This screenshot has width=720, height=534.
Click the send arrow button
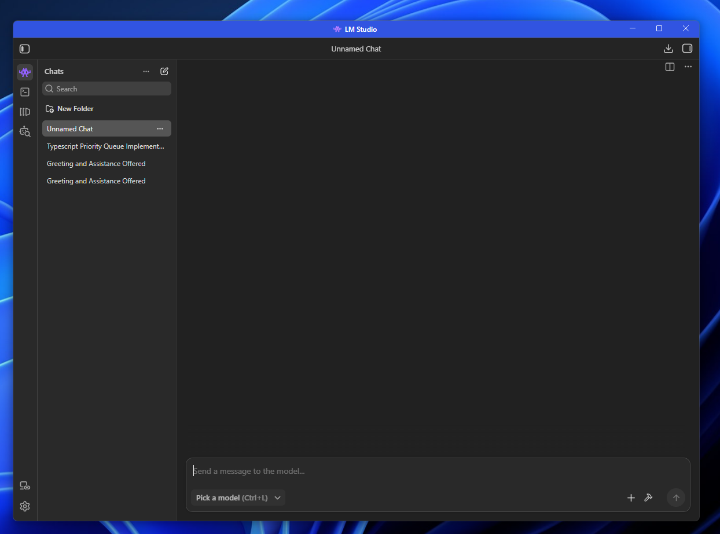point(676,498)
